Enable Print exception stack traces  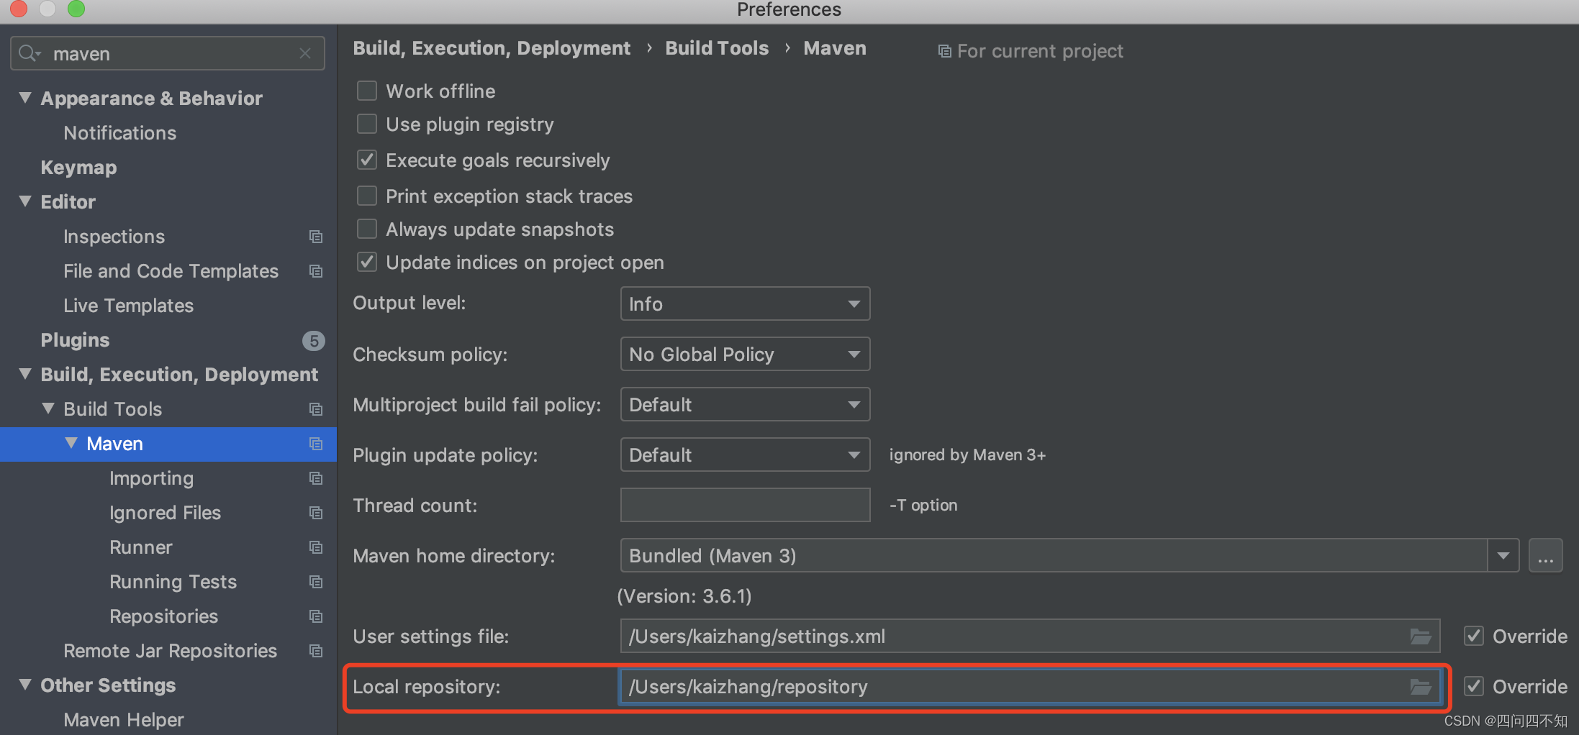coord(367,196)
